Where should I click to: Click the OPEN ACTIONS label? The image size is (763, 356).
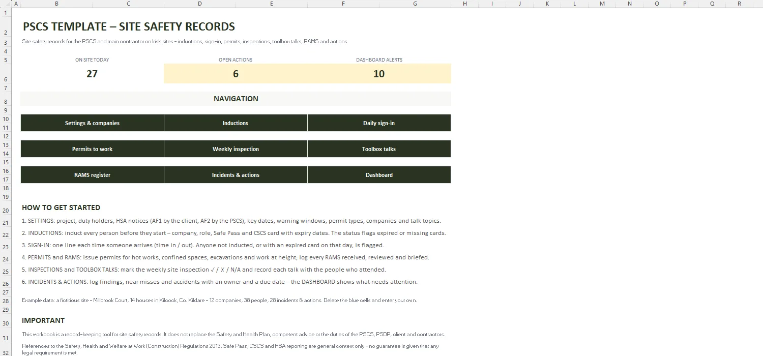tap(236, 60)
